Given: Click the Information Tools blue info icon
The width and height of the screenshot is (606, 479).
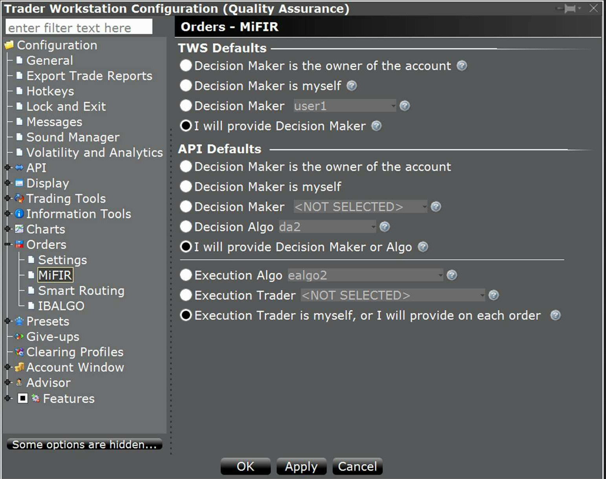Looking at the screenshot, I should (x=19, y=214).
